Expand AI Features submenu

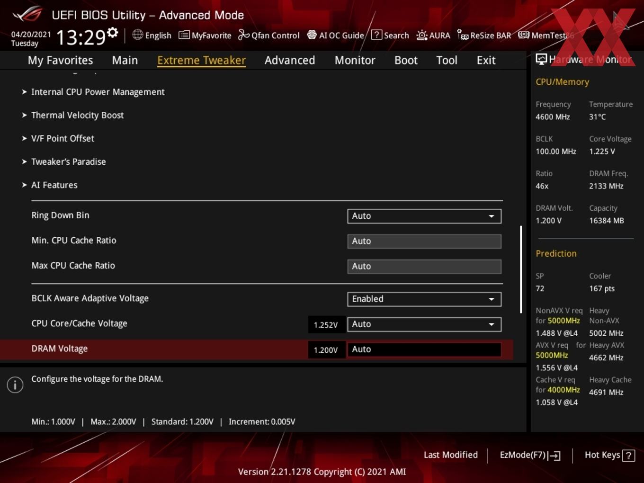click(x=54, y=185)
